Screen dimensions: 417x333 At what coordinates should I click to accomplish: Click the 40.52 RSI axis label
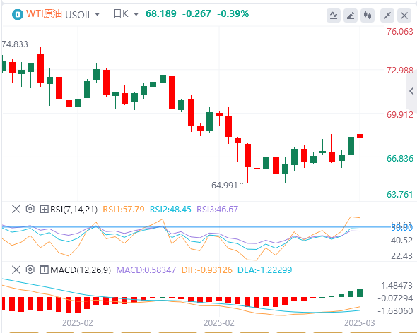click(401, 241)
